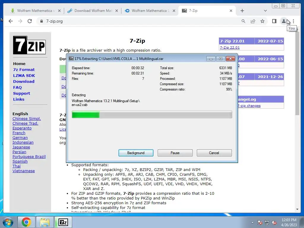Share this page using share icon

click(x=253, y=21)
